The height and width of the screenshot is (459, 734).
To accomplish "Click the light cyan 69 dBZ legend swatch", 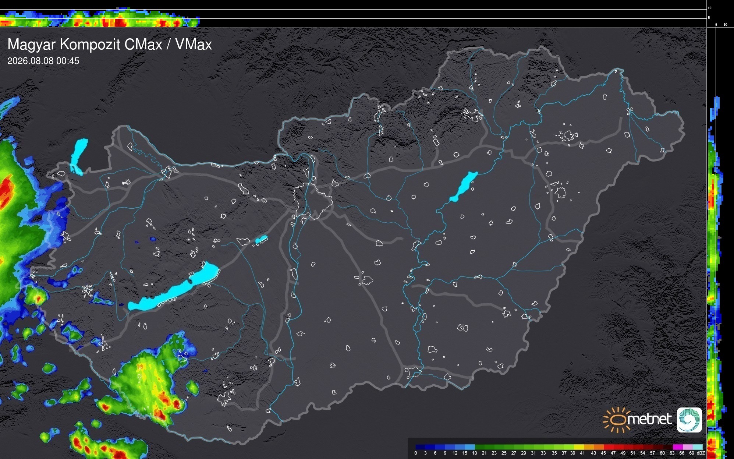I will [698, 447].
